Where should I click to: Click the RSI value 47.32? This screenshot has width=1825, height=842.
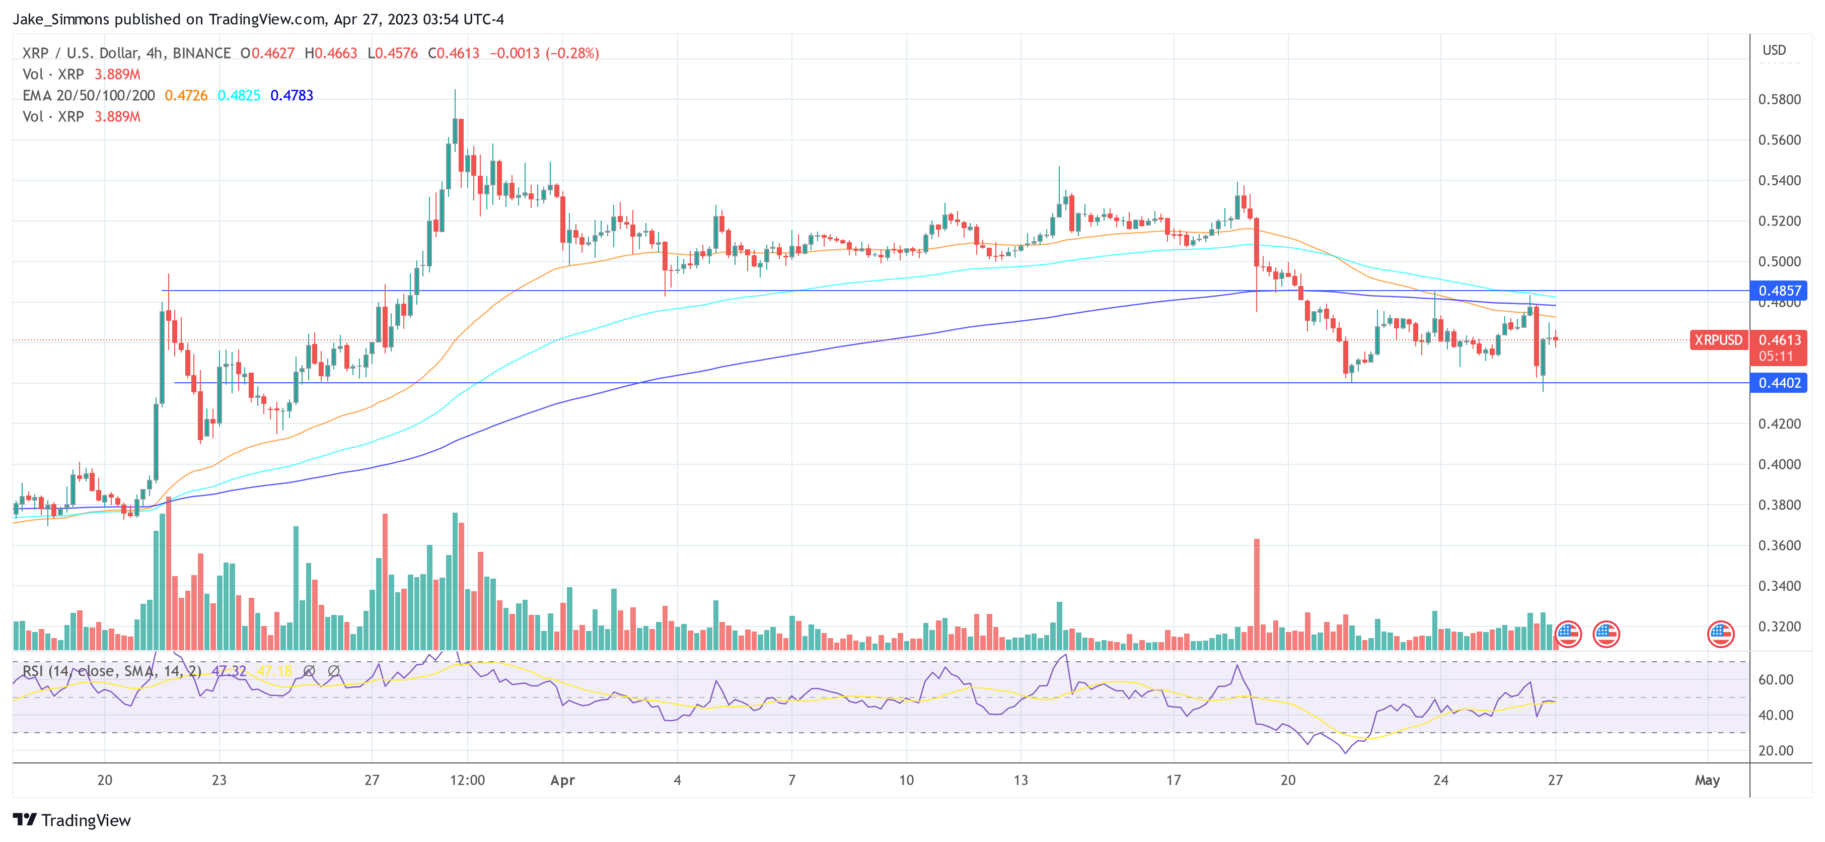click(x=229, y=671)
